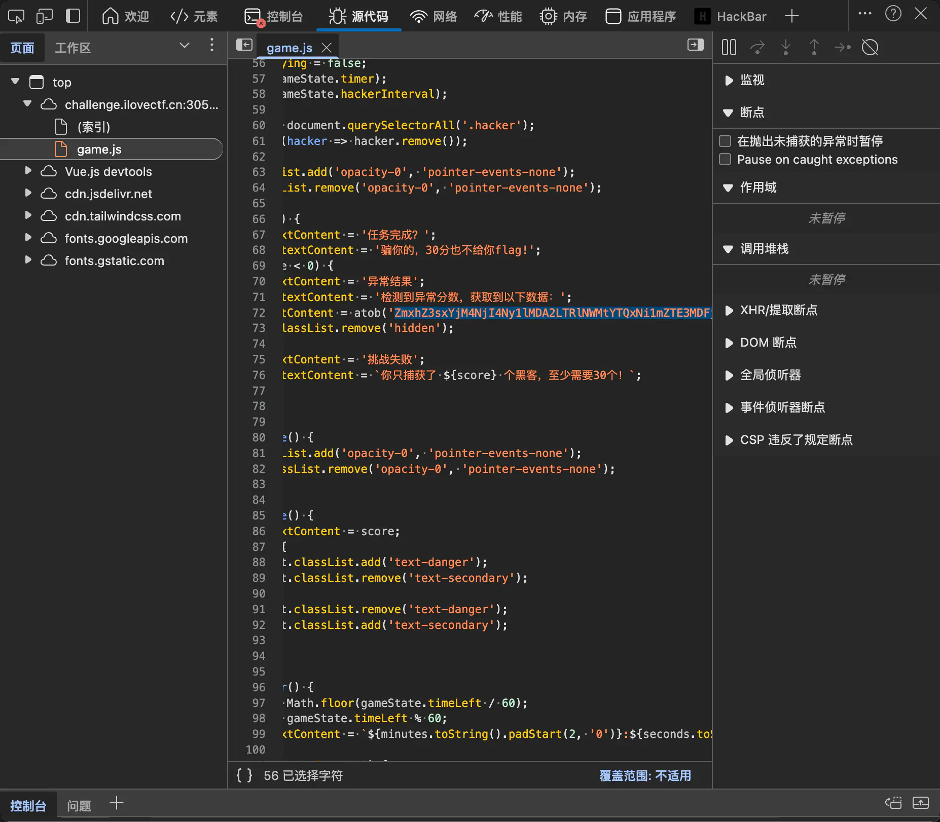
Task: Close the game.js editor tab
Action: tap(327, 48)
